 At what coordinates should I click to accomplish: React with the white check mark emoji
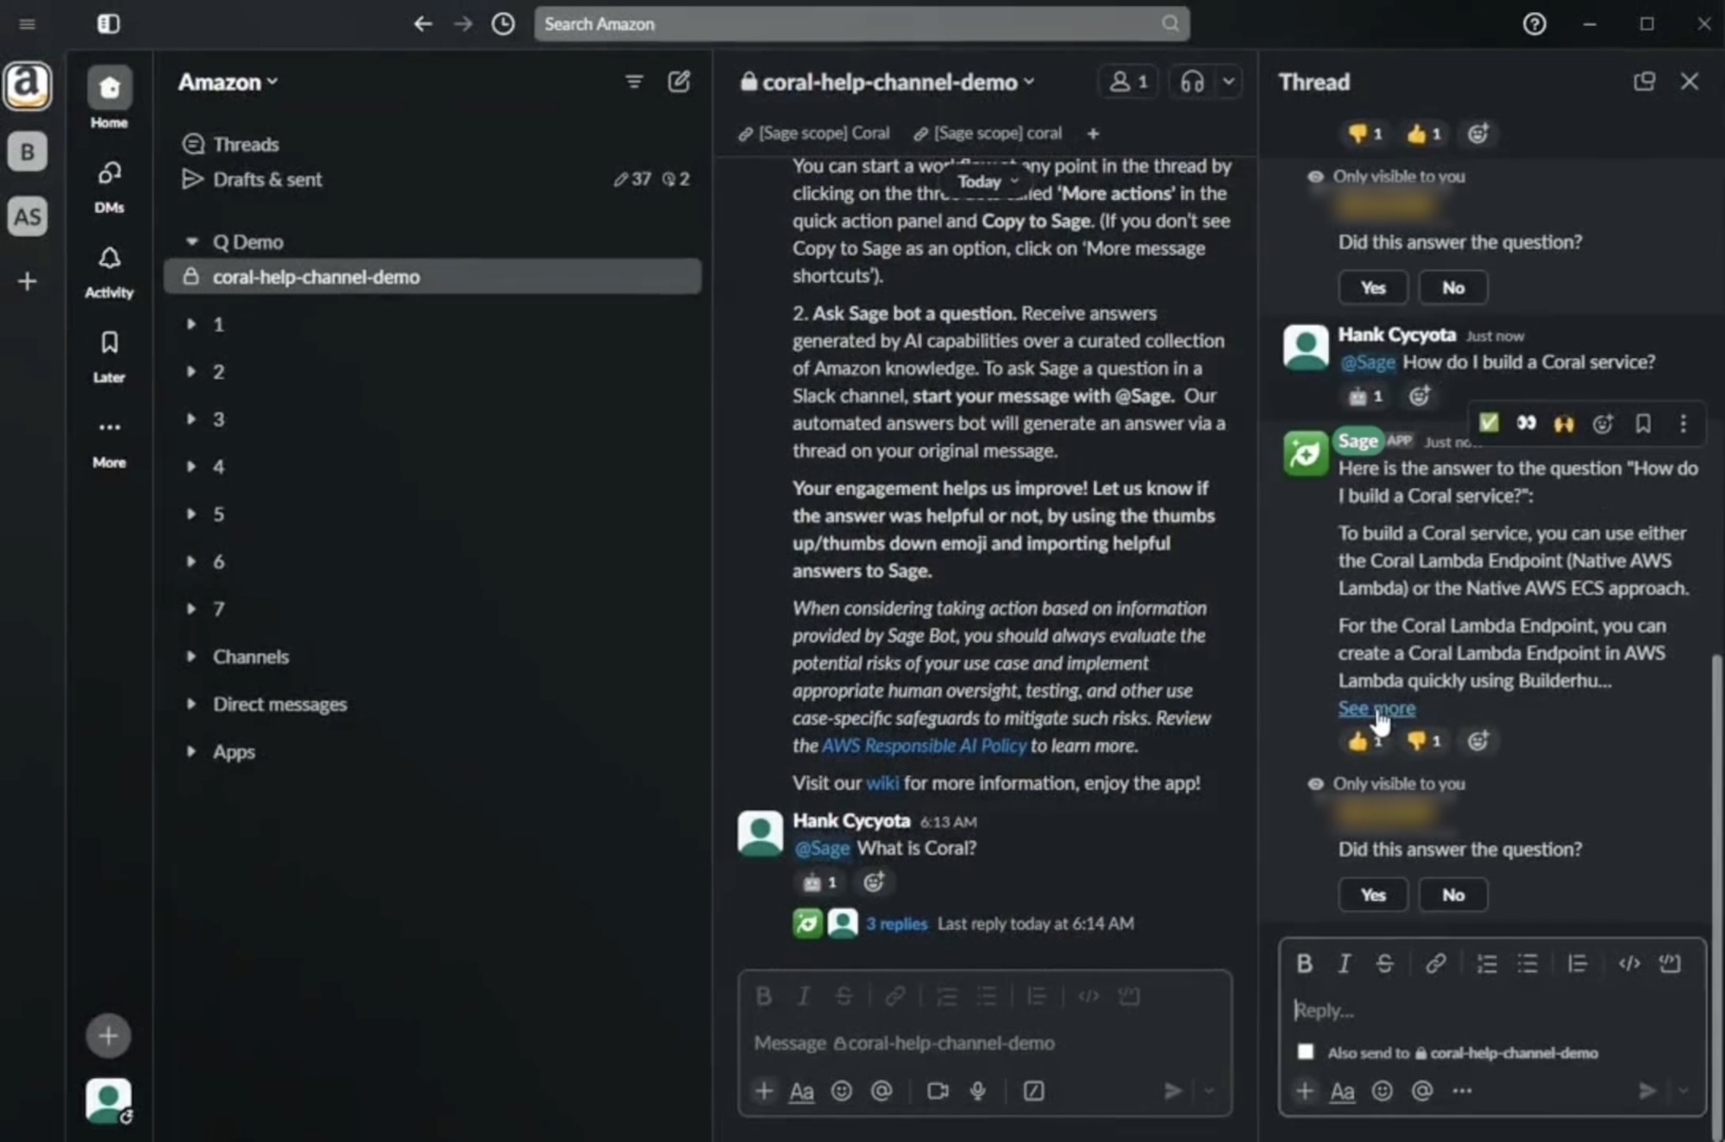[1489, 424]
